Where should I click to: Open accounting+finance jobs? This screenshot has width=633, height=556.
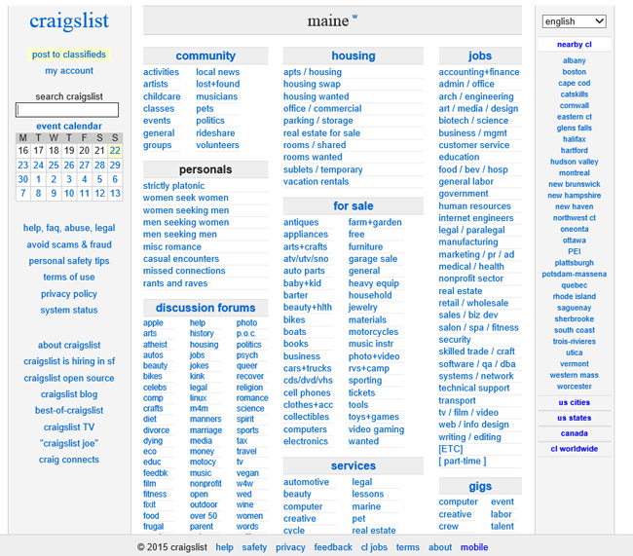[x=479, y=72]
